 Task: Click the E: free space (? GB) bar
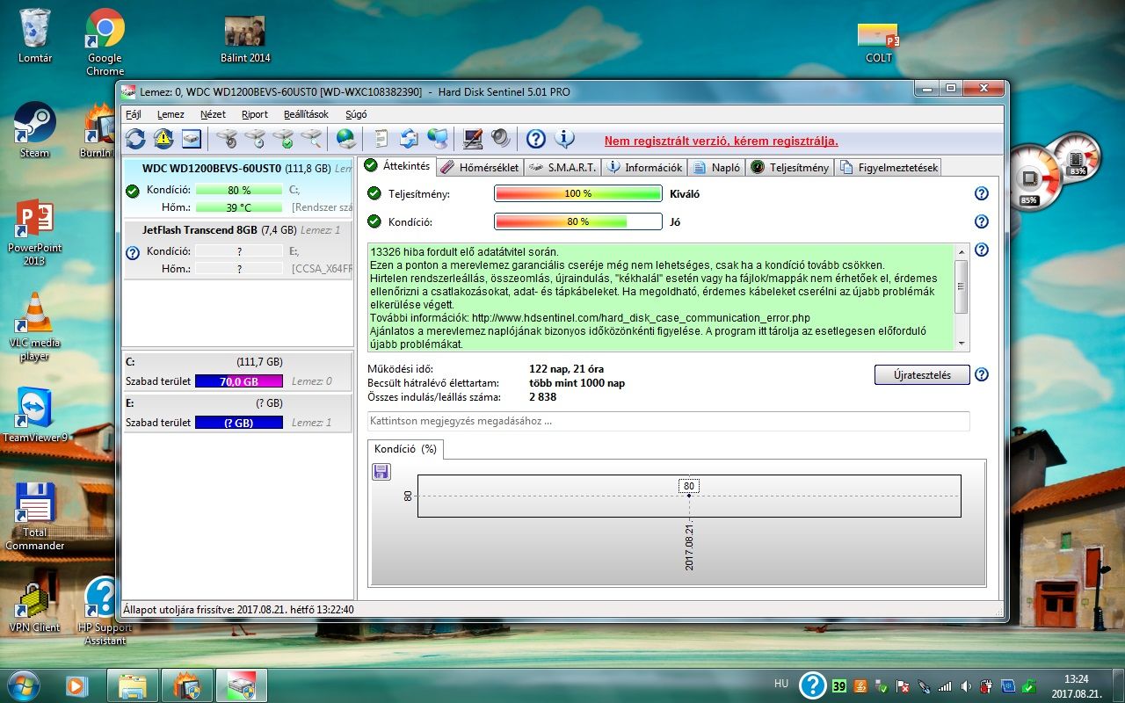(239, 423)
